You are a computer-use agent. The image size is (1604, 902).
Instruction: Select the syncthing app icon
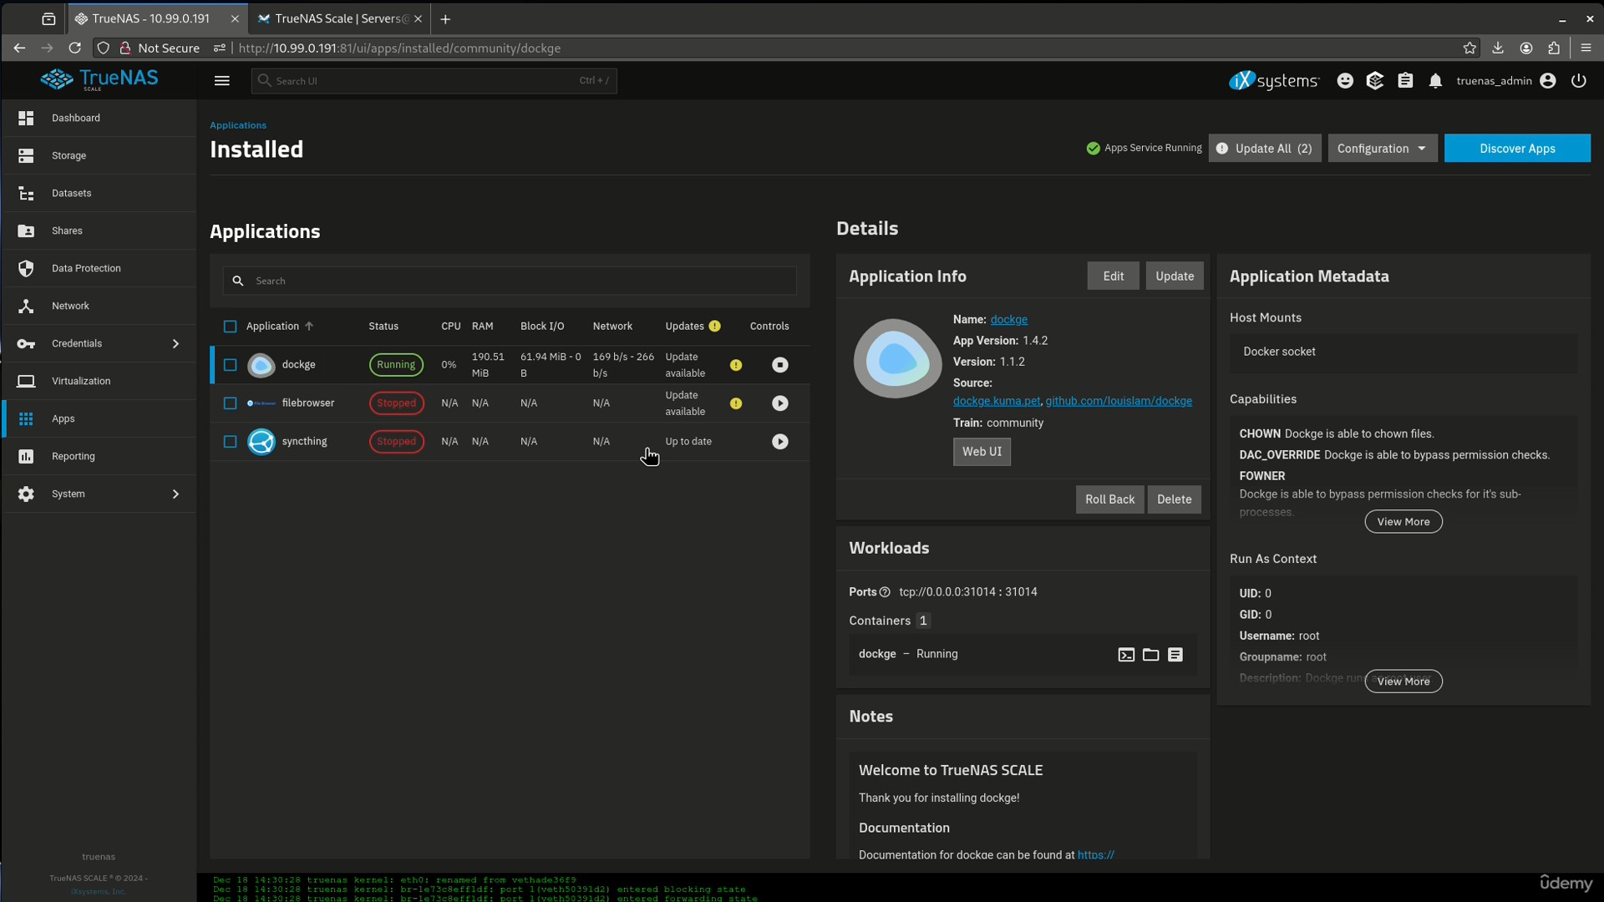[261, 442]
